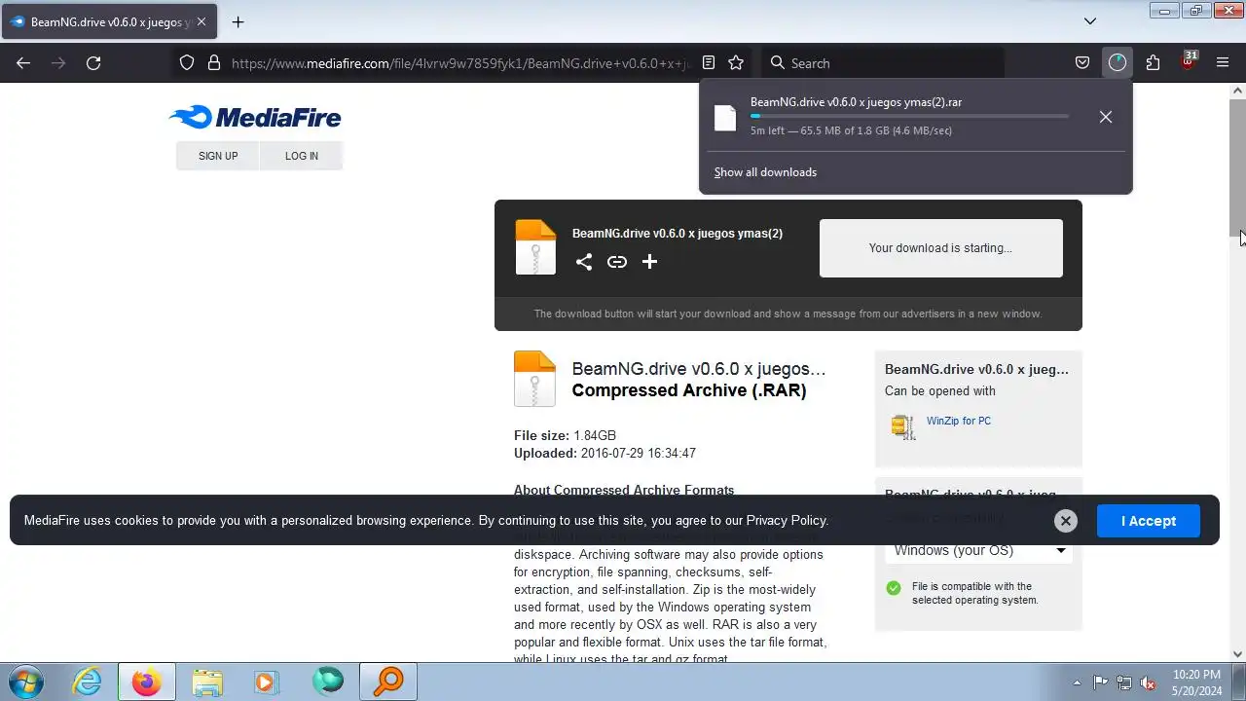Click the Action Center flag tray icon
This screenshot has height=701, width=1246.
coord(1100,683)
